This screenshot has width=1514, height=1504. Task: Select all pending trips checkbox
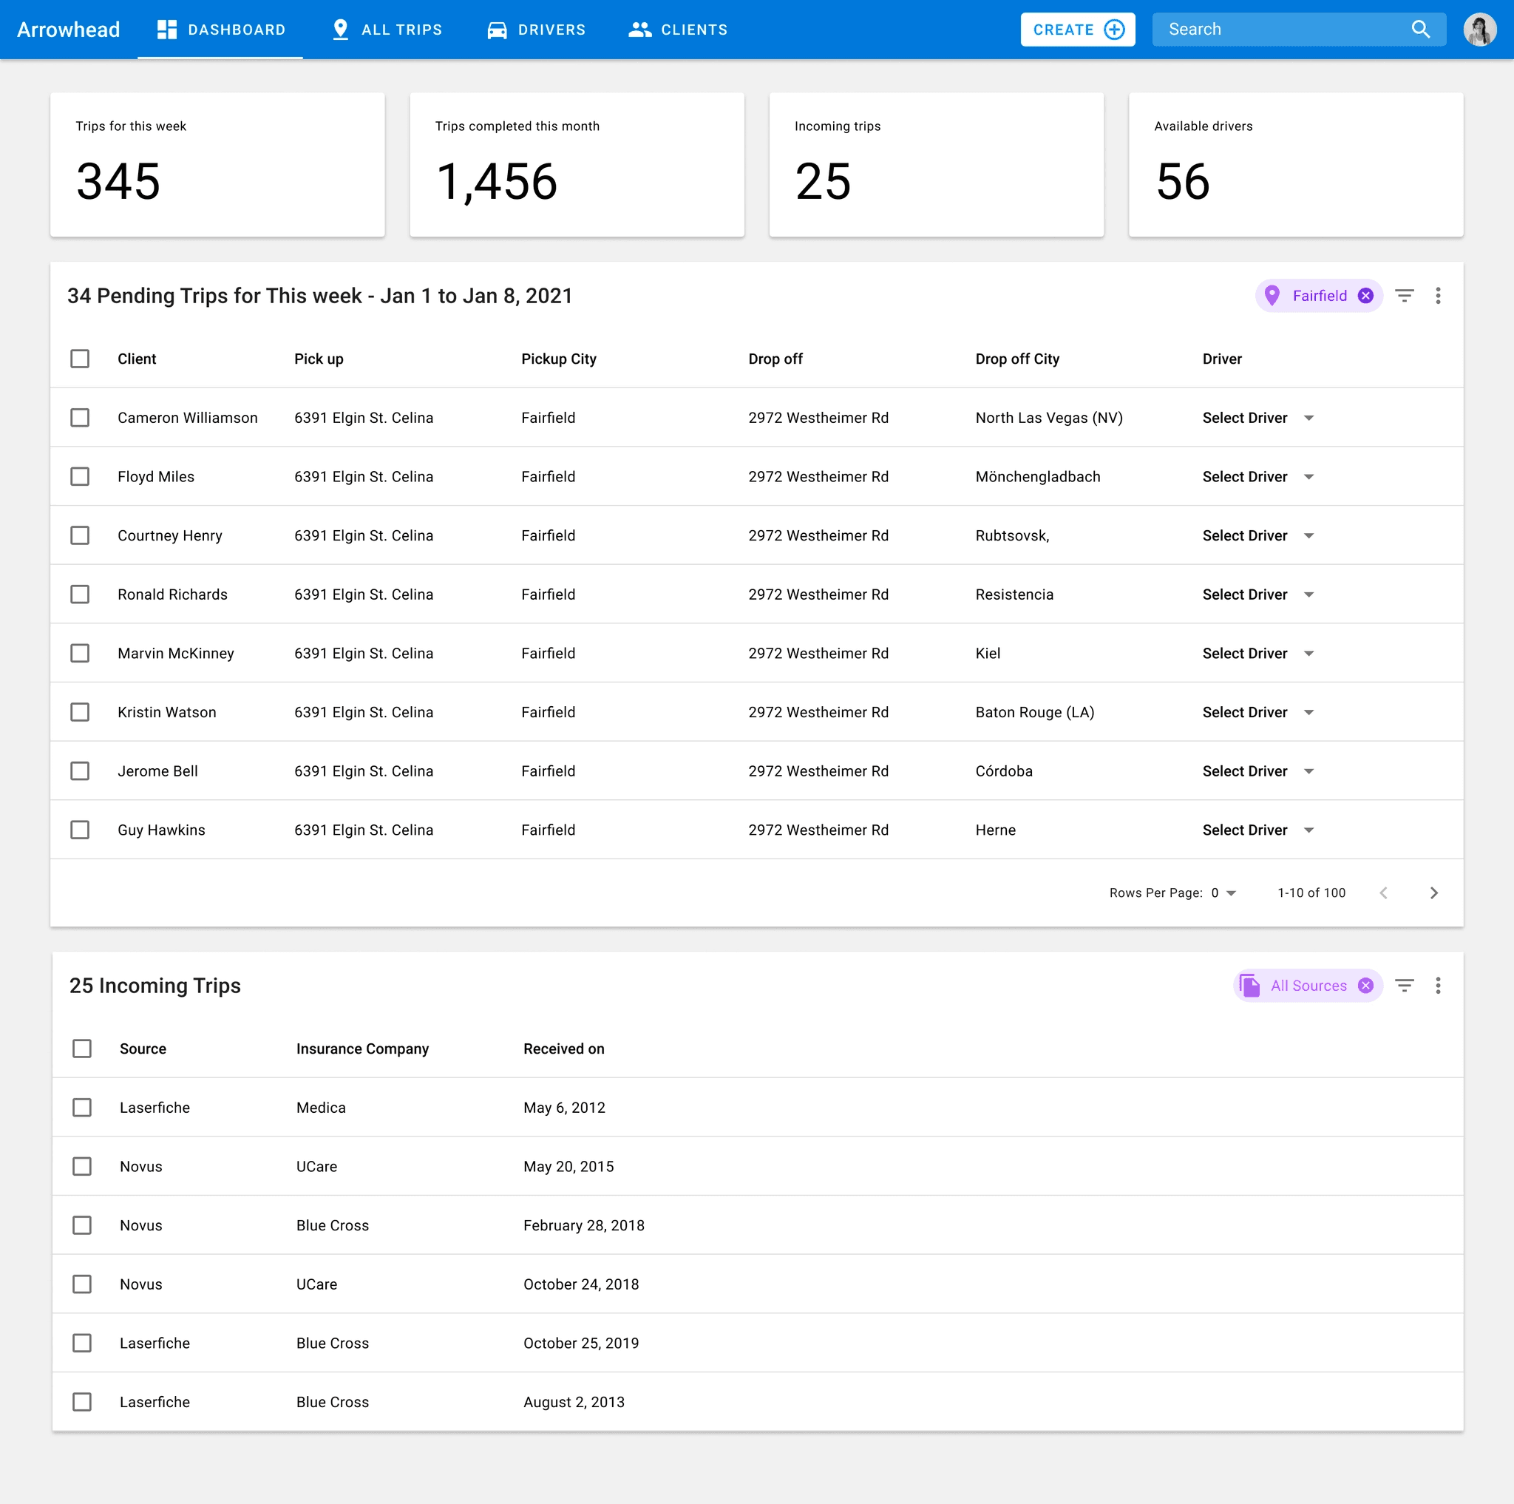point(80,359)
